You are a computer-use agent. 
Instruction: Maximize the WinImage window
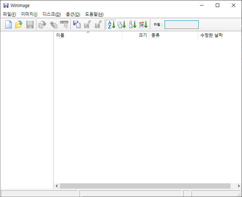coord(217,5)
